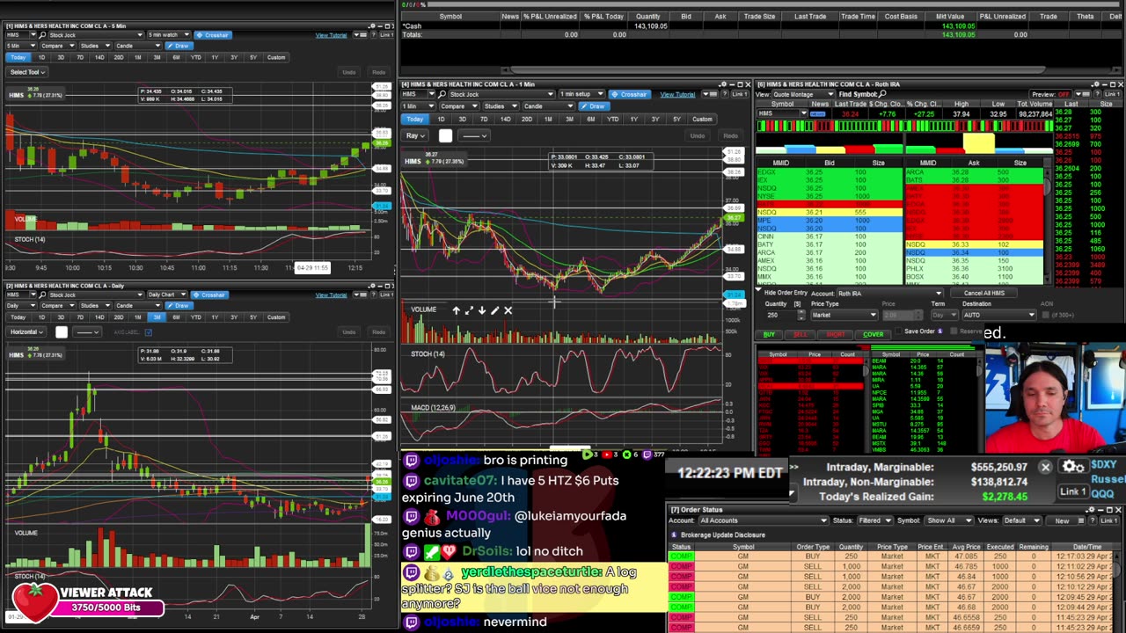The width and height of the screenshot is (1126, 633).
Task: Open the Ray drawing tool dropdown
Action: (x=414, y=135)
